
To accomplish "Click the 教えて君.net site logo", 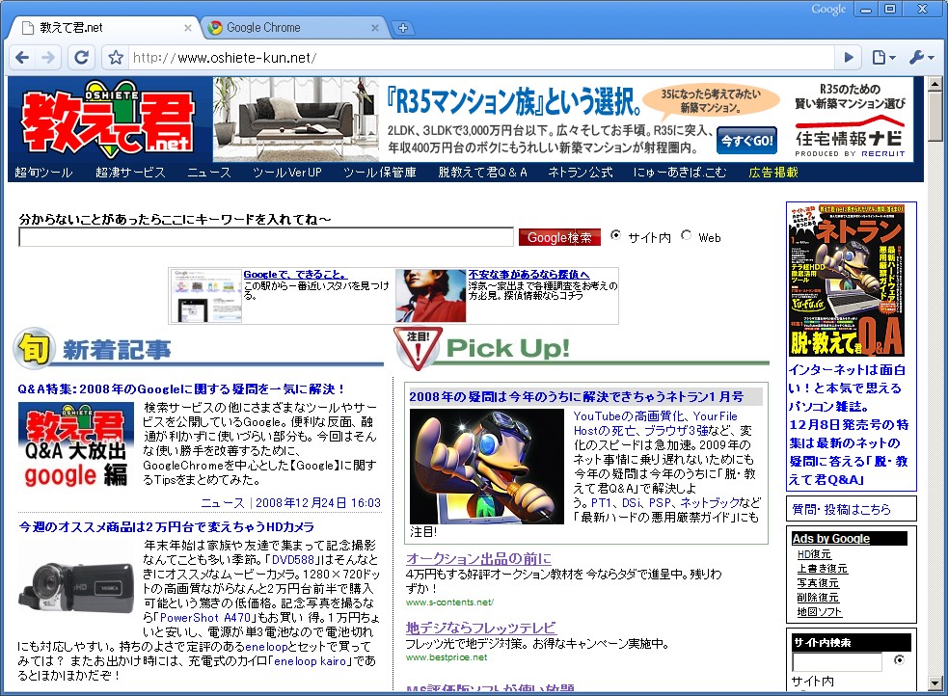I will click(108, 119).
